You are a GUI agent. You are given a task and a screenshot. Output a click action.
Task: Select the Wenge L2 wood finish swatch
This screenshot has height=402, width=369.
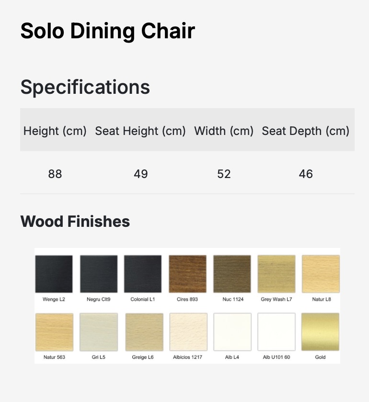54,274
